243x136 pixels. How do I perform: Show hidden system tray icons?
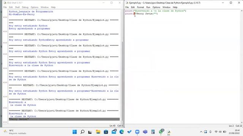[x=201, y=132]
